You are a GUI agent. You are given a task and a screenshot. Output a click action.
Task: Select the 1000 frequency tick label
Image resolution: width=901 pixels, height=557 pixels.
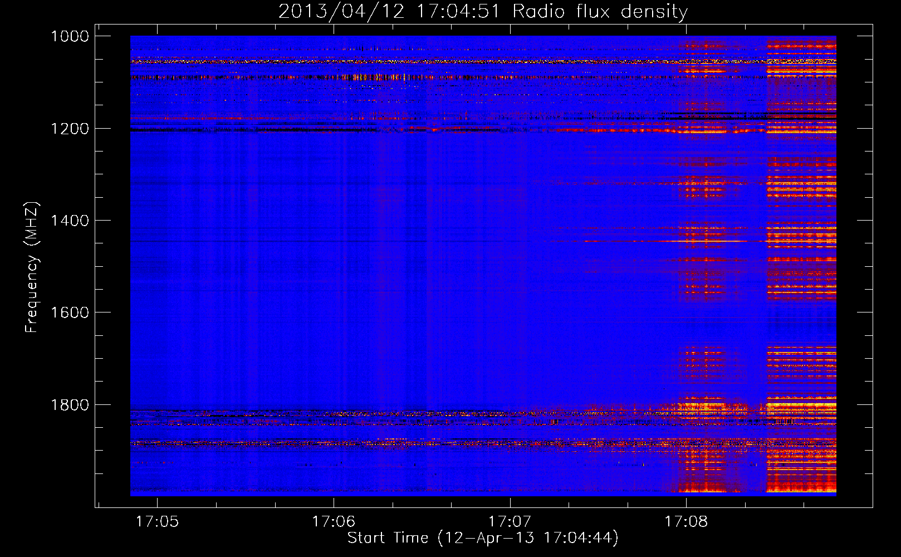coord(70,36)
